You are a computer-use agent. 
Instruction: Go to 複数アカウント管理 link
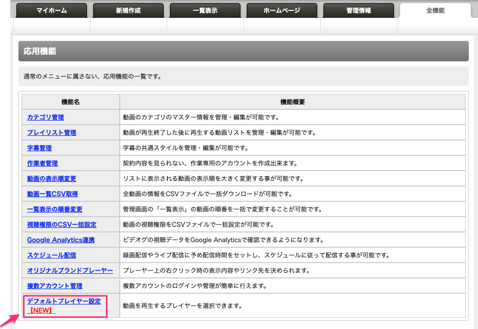55,286
